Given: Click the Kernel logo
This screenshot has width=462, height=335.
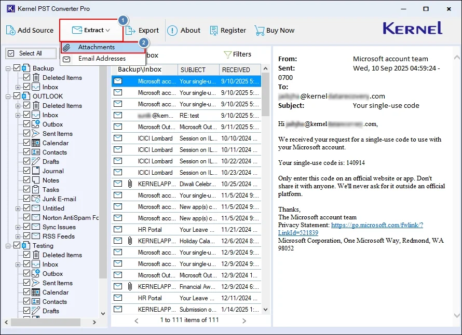Looking at the screenshot, I should [412, 29].
